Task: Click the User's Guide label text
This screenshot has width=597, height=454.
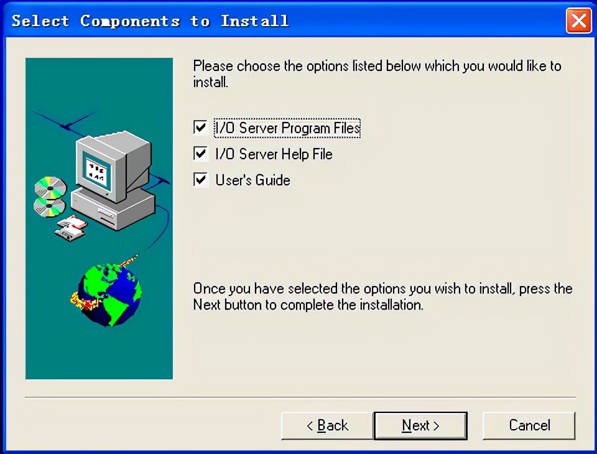Action: click(x=253, y=180)
